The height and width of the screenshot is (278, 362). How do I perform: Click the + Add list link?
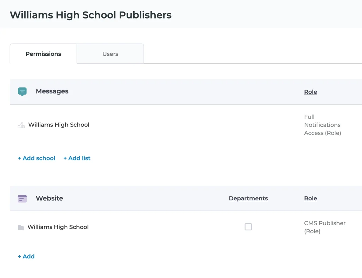77,158
